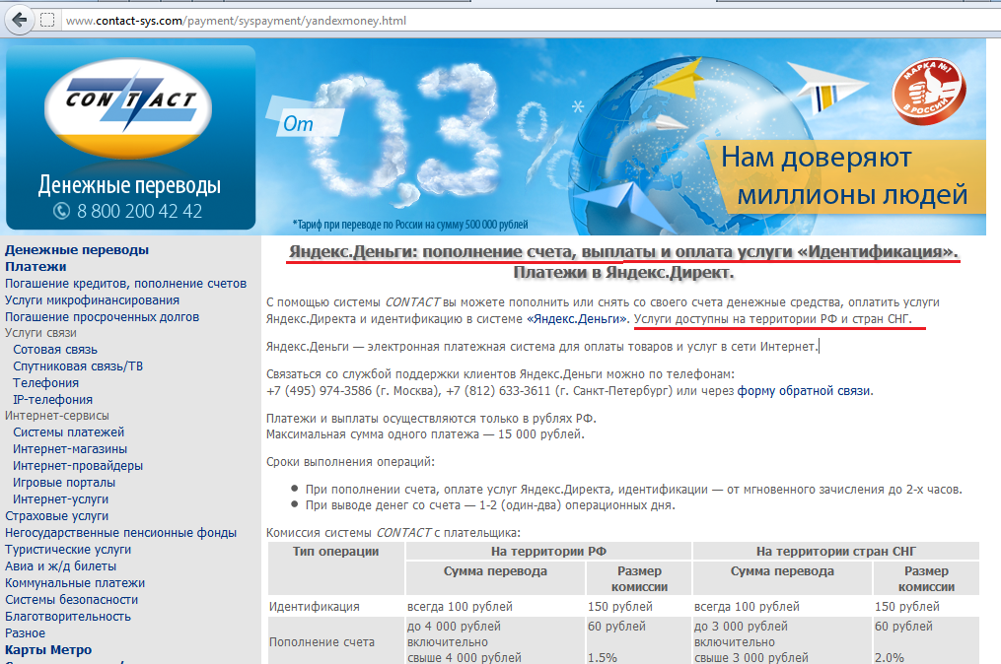1001x664 pixels.
Task: Click 'На территории стран СНГ' header
Action: coord(835,552)
